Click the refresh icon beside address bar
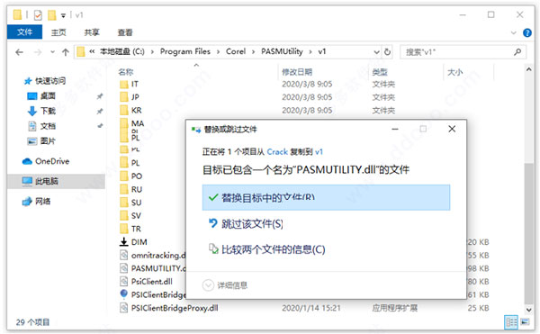540x334 pixels. [x=387, y=51]
